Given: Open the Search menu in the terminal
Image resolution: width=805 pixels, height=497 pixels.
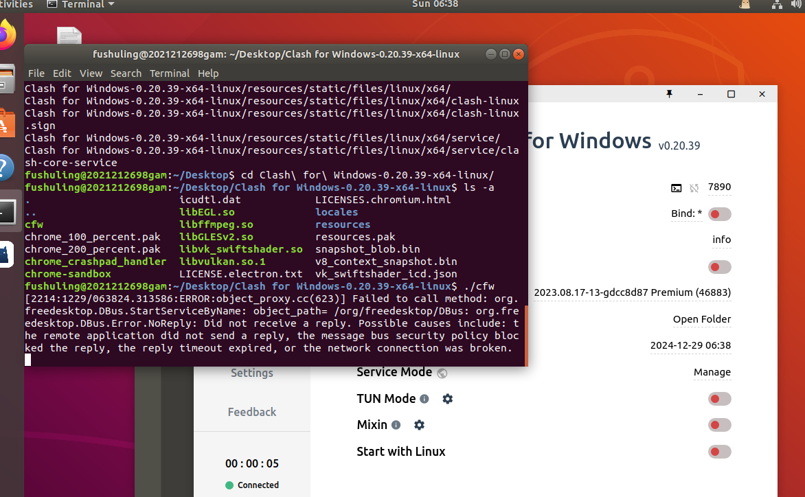Looking at the screenshot, I should point(126,73).
